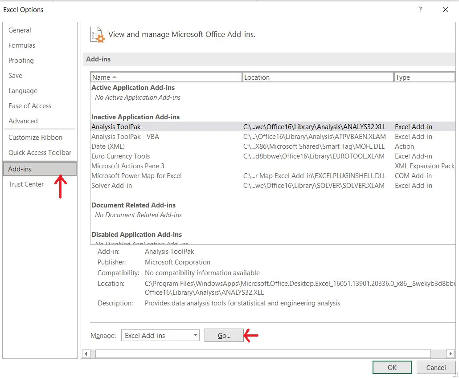459x378 pixels.
Task: Open Advanced options
Action: 23,121
